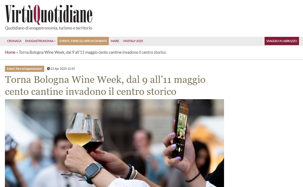
Task: Open the Cronaca menu item
Action: 14,41
